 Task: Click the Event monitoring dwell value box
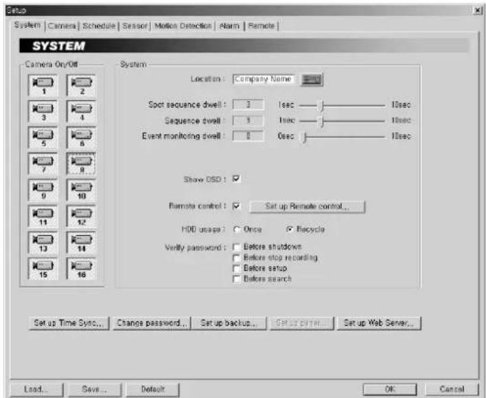coord(248,136)
